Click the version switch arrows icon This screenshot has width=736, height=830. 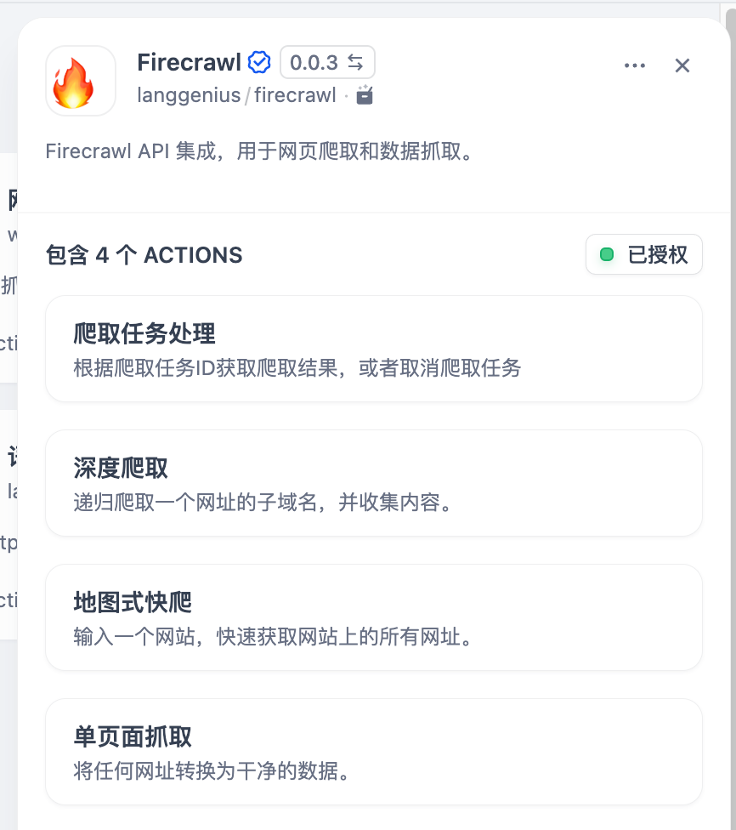[x=355, y=62]
